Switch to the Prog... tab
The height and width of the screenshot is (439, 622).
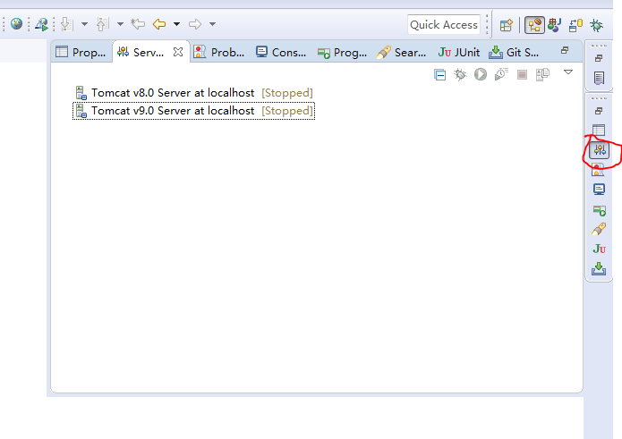(x=343, y=52)
